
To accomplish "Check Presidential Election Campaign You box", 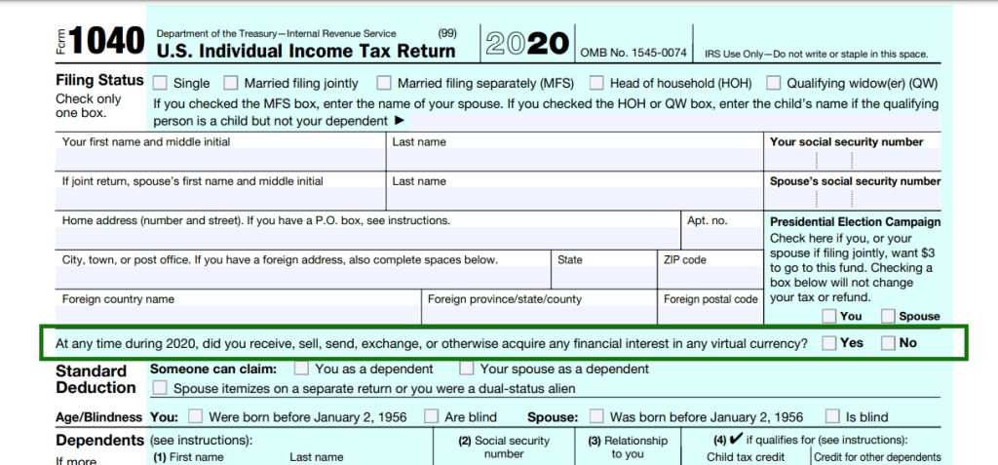I will click(828, 316).
